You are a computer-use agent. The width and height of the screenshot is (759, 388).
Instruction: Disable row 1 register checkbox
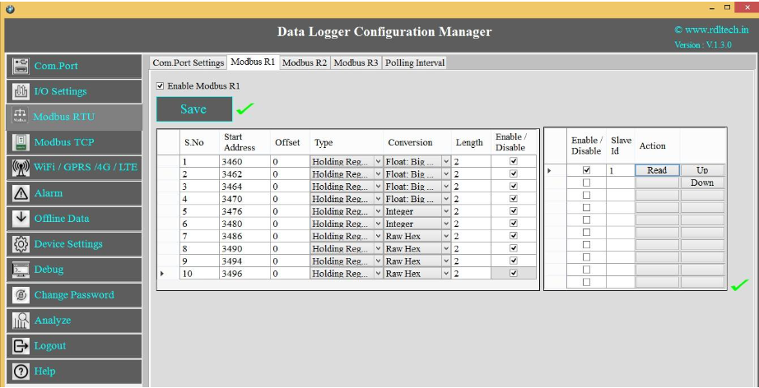[x=514, y=162]
